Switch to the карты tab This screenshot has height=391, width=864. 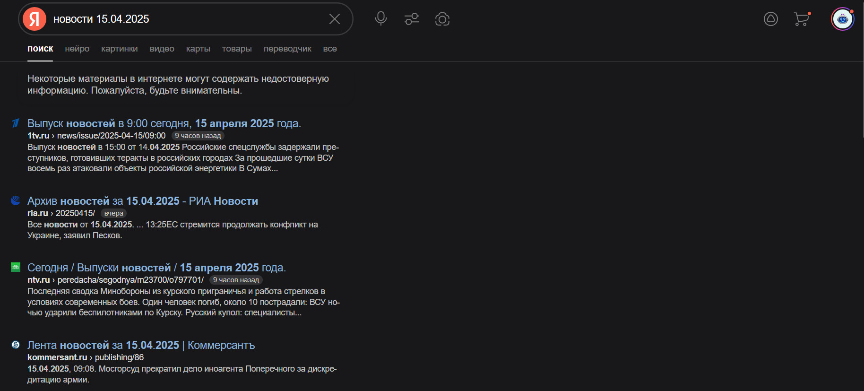(x=198, y=49)
